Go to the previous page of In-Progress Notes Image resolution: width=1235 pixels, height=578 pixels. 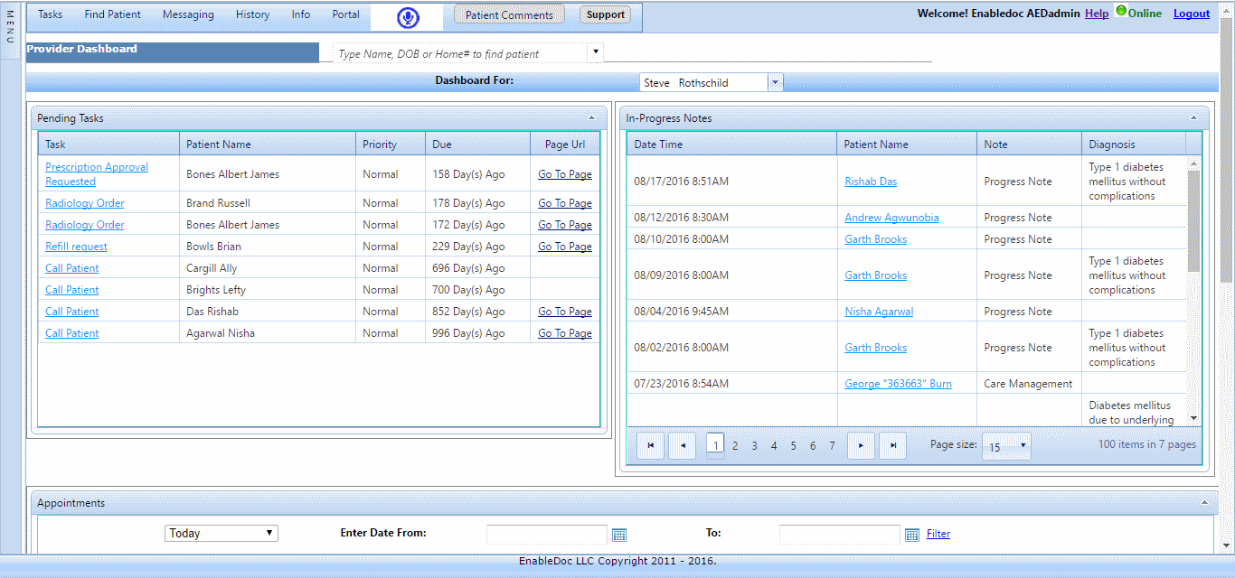(x=682, y=445)
